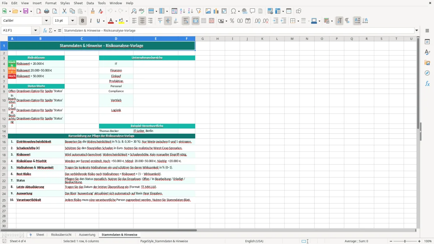Insert a comment via toolbar icon
The width and height of the screenshot is (434, 244).
coord(252,11)
